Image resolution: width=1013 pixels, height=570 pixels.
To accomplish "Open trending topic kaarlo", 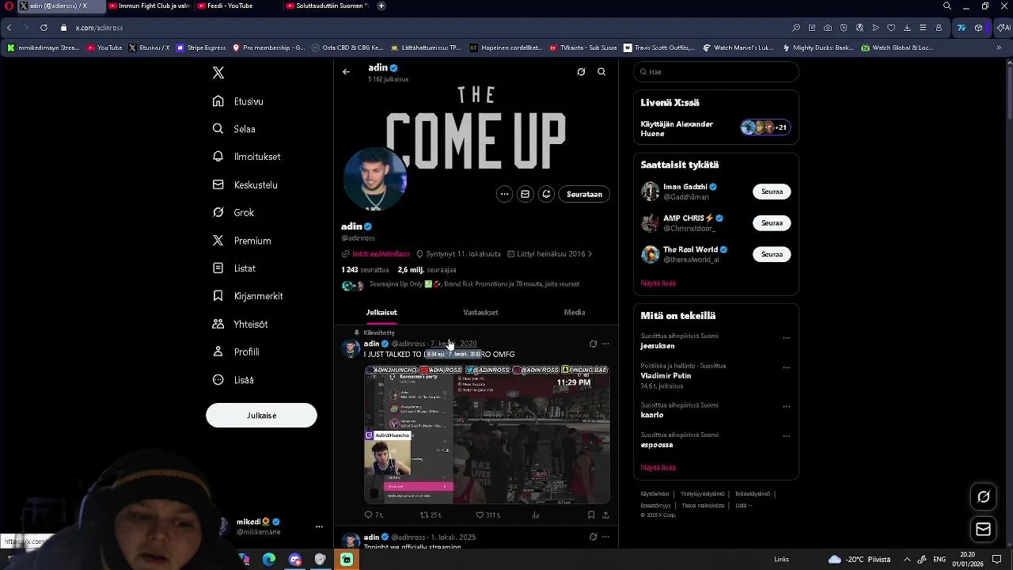I will (x=652, y=415).
